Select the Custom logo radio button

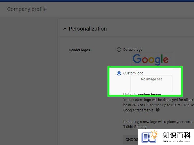[x=119, y=73]
